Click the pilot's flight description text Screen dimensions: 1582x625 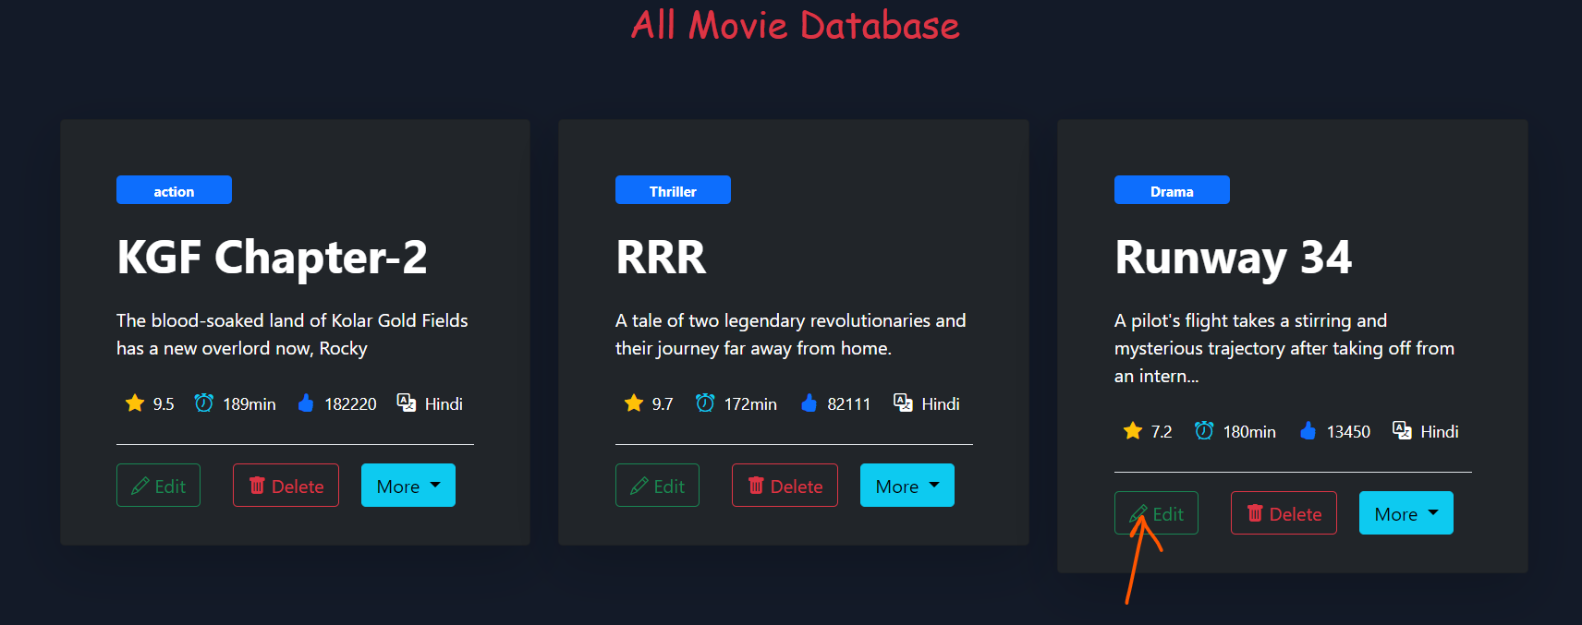click(1284, 348)
